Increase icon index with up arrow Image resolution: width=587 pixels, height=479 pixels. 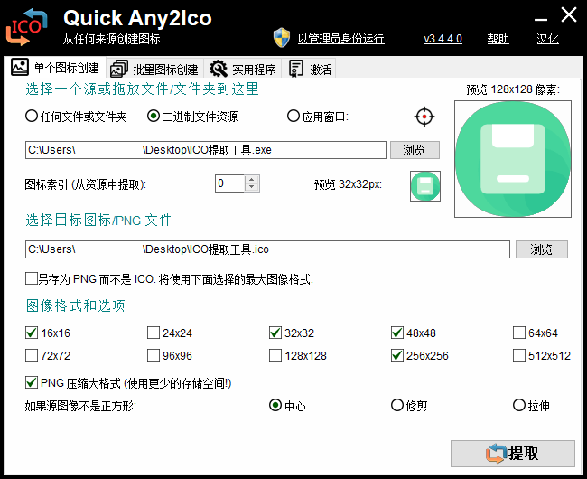click(x=252, y=179)
